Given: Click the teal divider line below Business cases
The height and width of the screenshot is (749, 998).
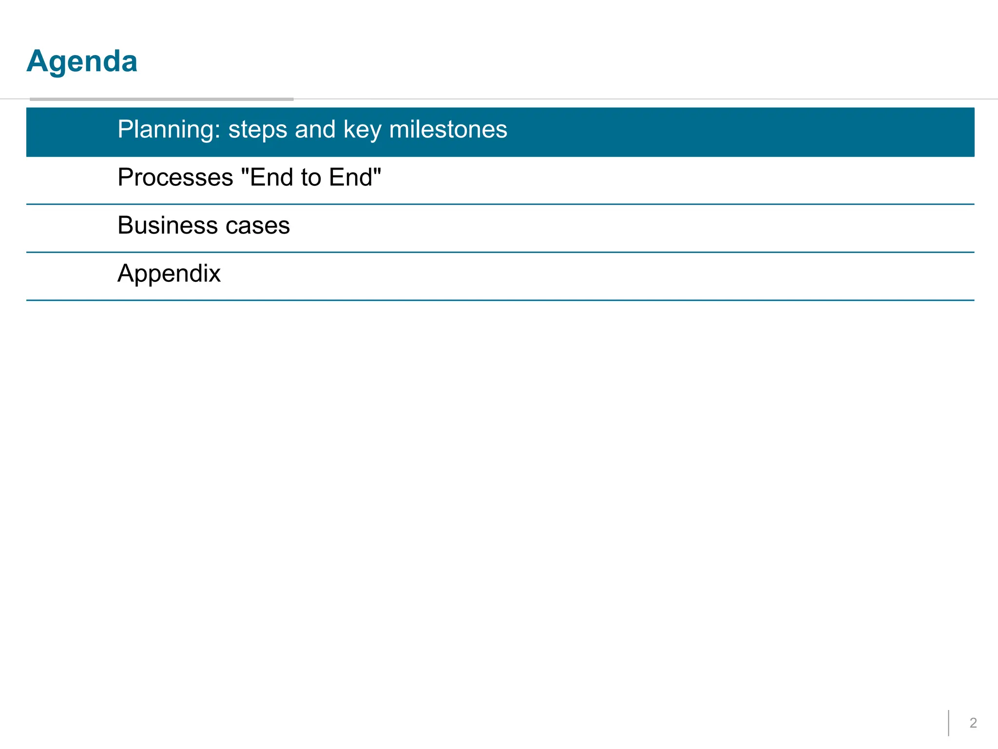Looking at the screenshot, I should tap(500, 252).
